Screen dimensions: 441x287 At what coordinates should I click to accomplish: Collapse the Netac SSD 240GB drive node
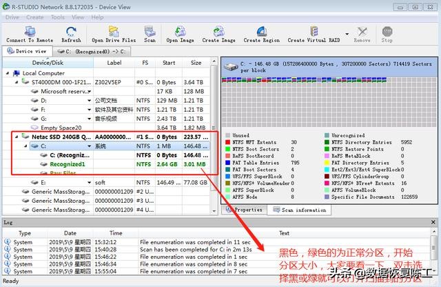17,137
